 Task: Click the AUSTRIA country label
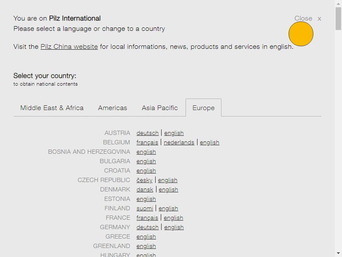click(117, 133)
